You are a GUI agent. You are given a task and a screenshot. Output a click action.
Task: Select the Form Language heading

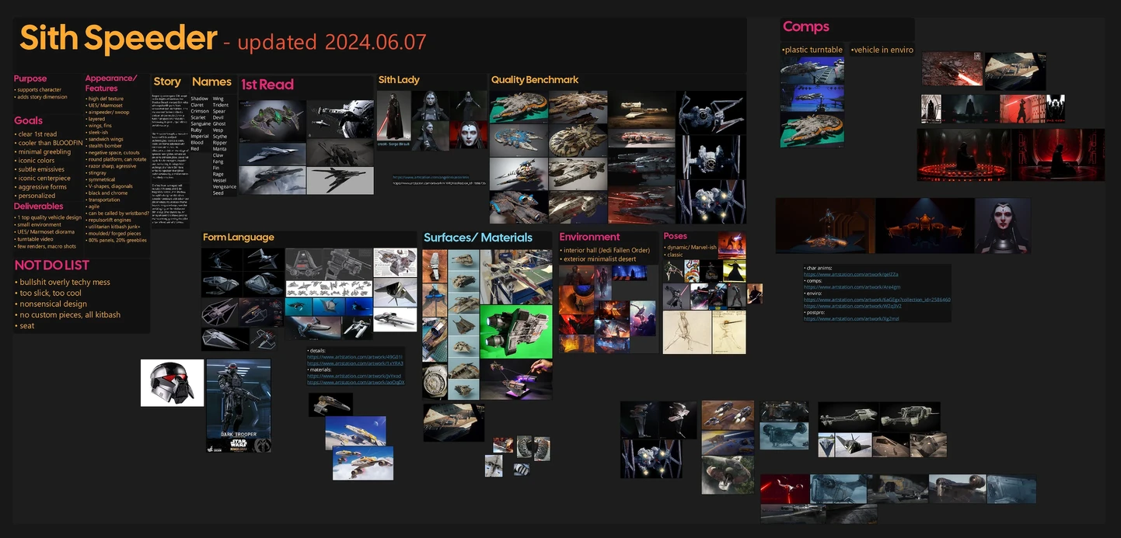coord(239,238)
